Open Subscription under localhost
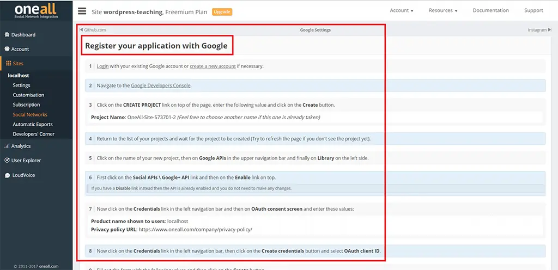Viewport: 558px width, 270px height. (x=26, y=105)
